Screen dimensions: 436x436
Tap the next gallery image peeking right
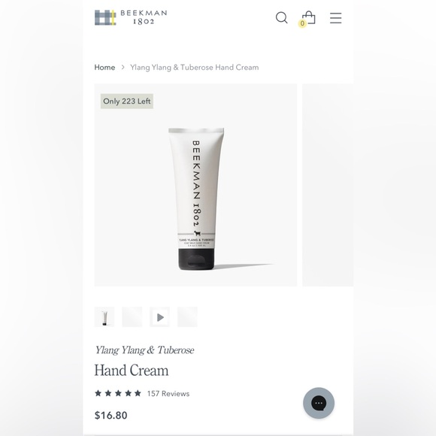coord(328,185)
